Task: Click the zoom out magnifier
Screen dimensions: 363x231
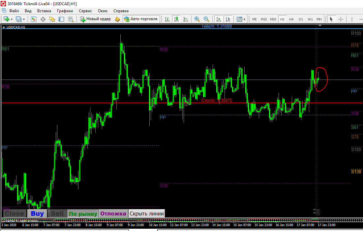Action: coord(206,19)
